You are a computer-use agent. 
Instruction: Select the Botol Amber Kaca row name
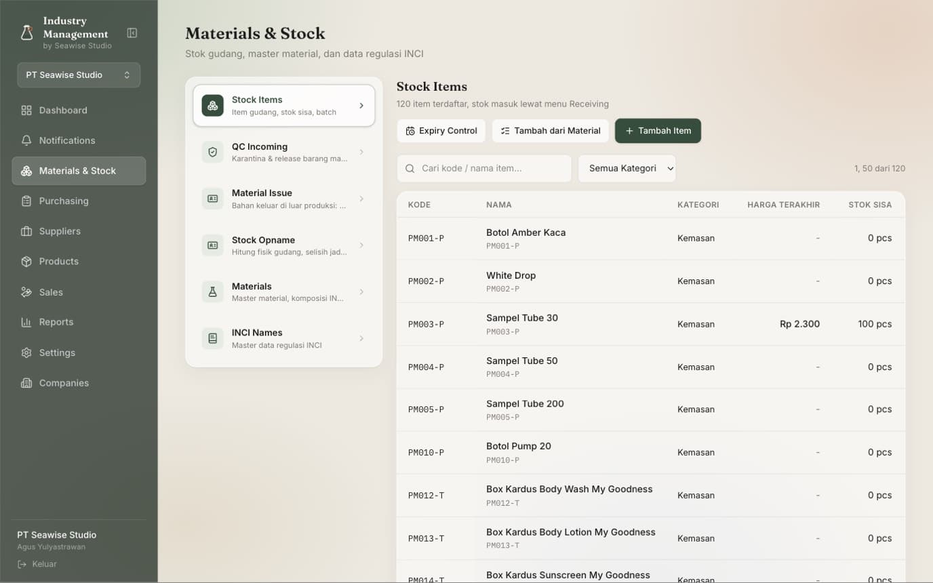[x=525, y=233]
